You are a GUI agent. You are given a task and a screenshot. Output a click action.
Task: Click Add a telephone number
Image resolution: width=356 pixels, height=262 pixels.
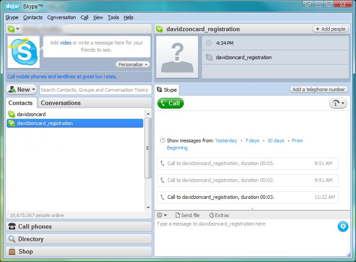tap(319, 89)
